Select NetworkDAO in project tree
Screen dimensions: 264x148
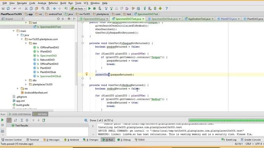coord(47,60)
